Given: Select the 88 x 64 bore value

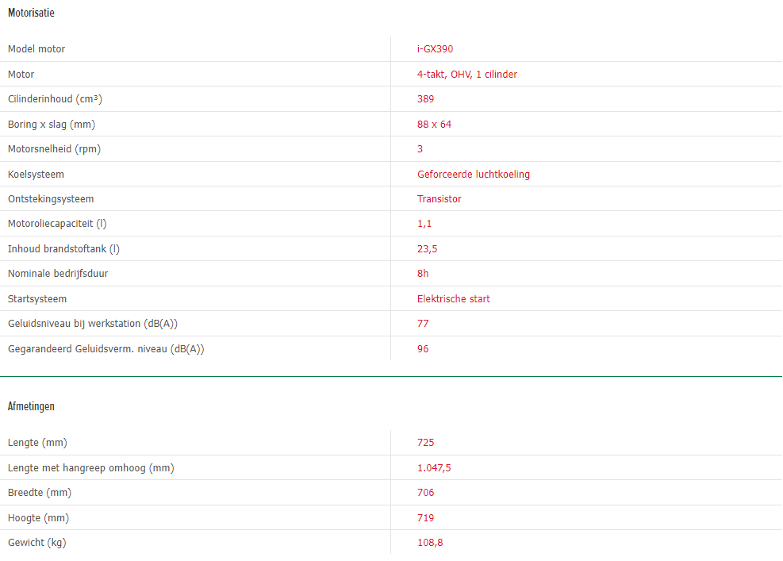Looking at the screenshot, I should 434,125.
